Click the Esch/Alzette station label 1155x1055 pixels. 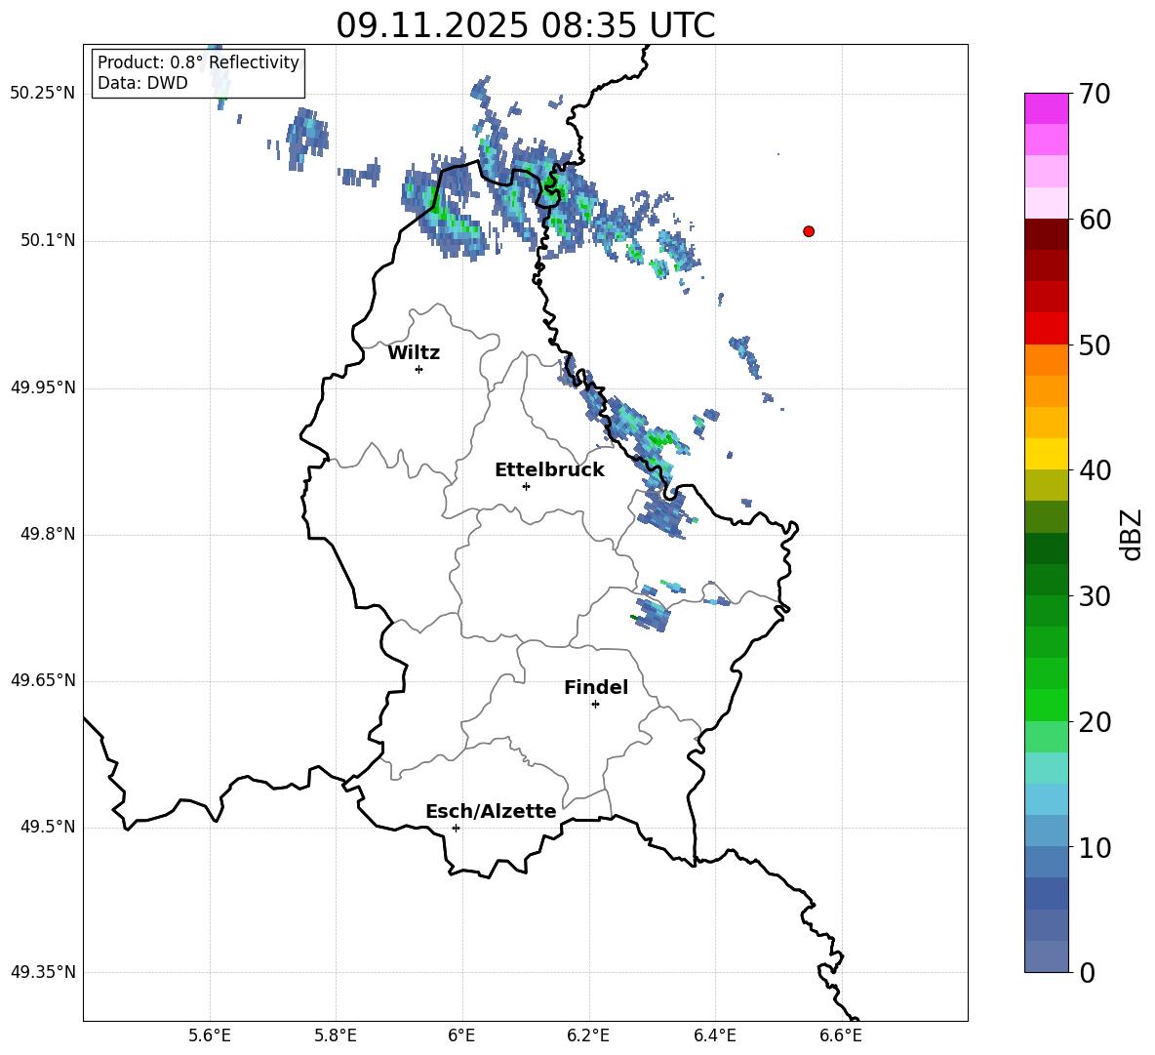point(491,812)
